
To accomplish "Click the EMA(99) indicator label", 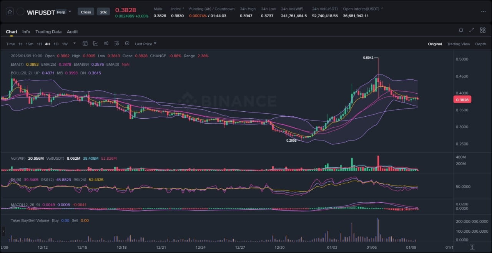I will pos(82,64).
